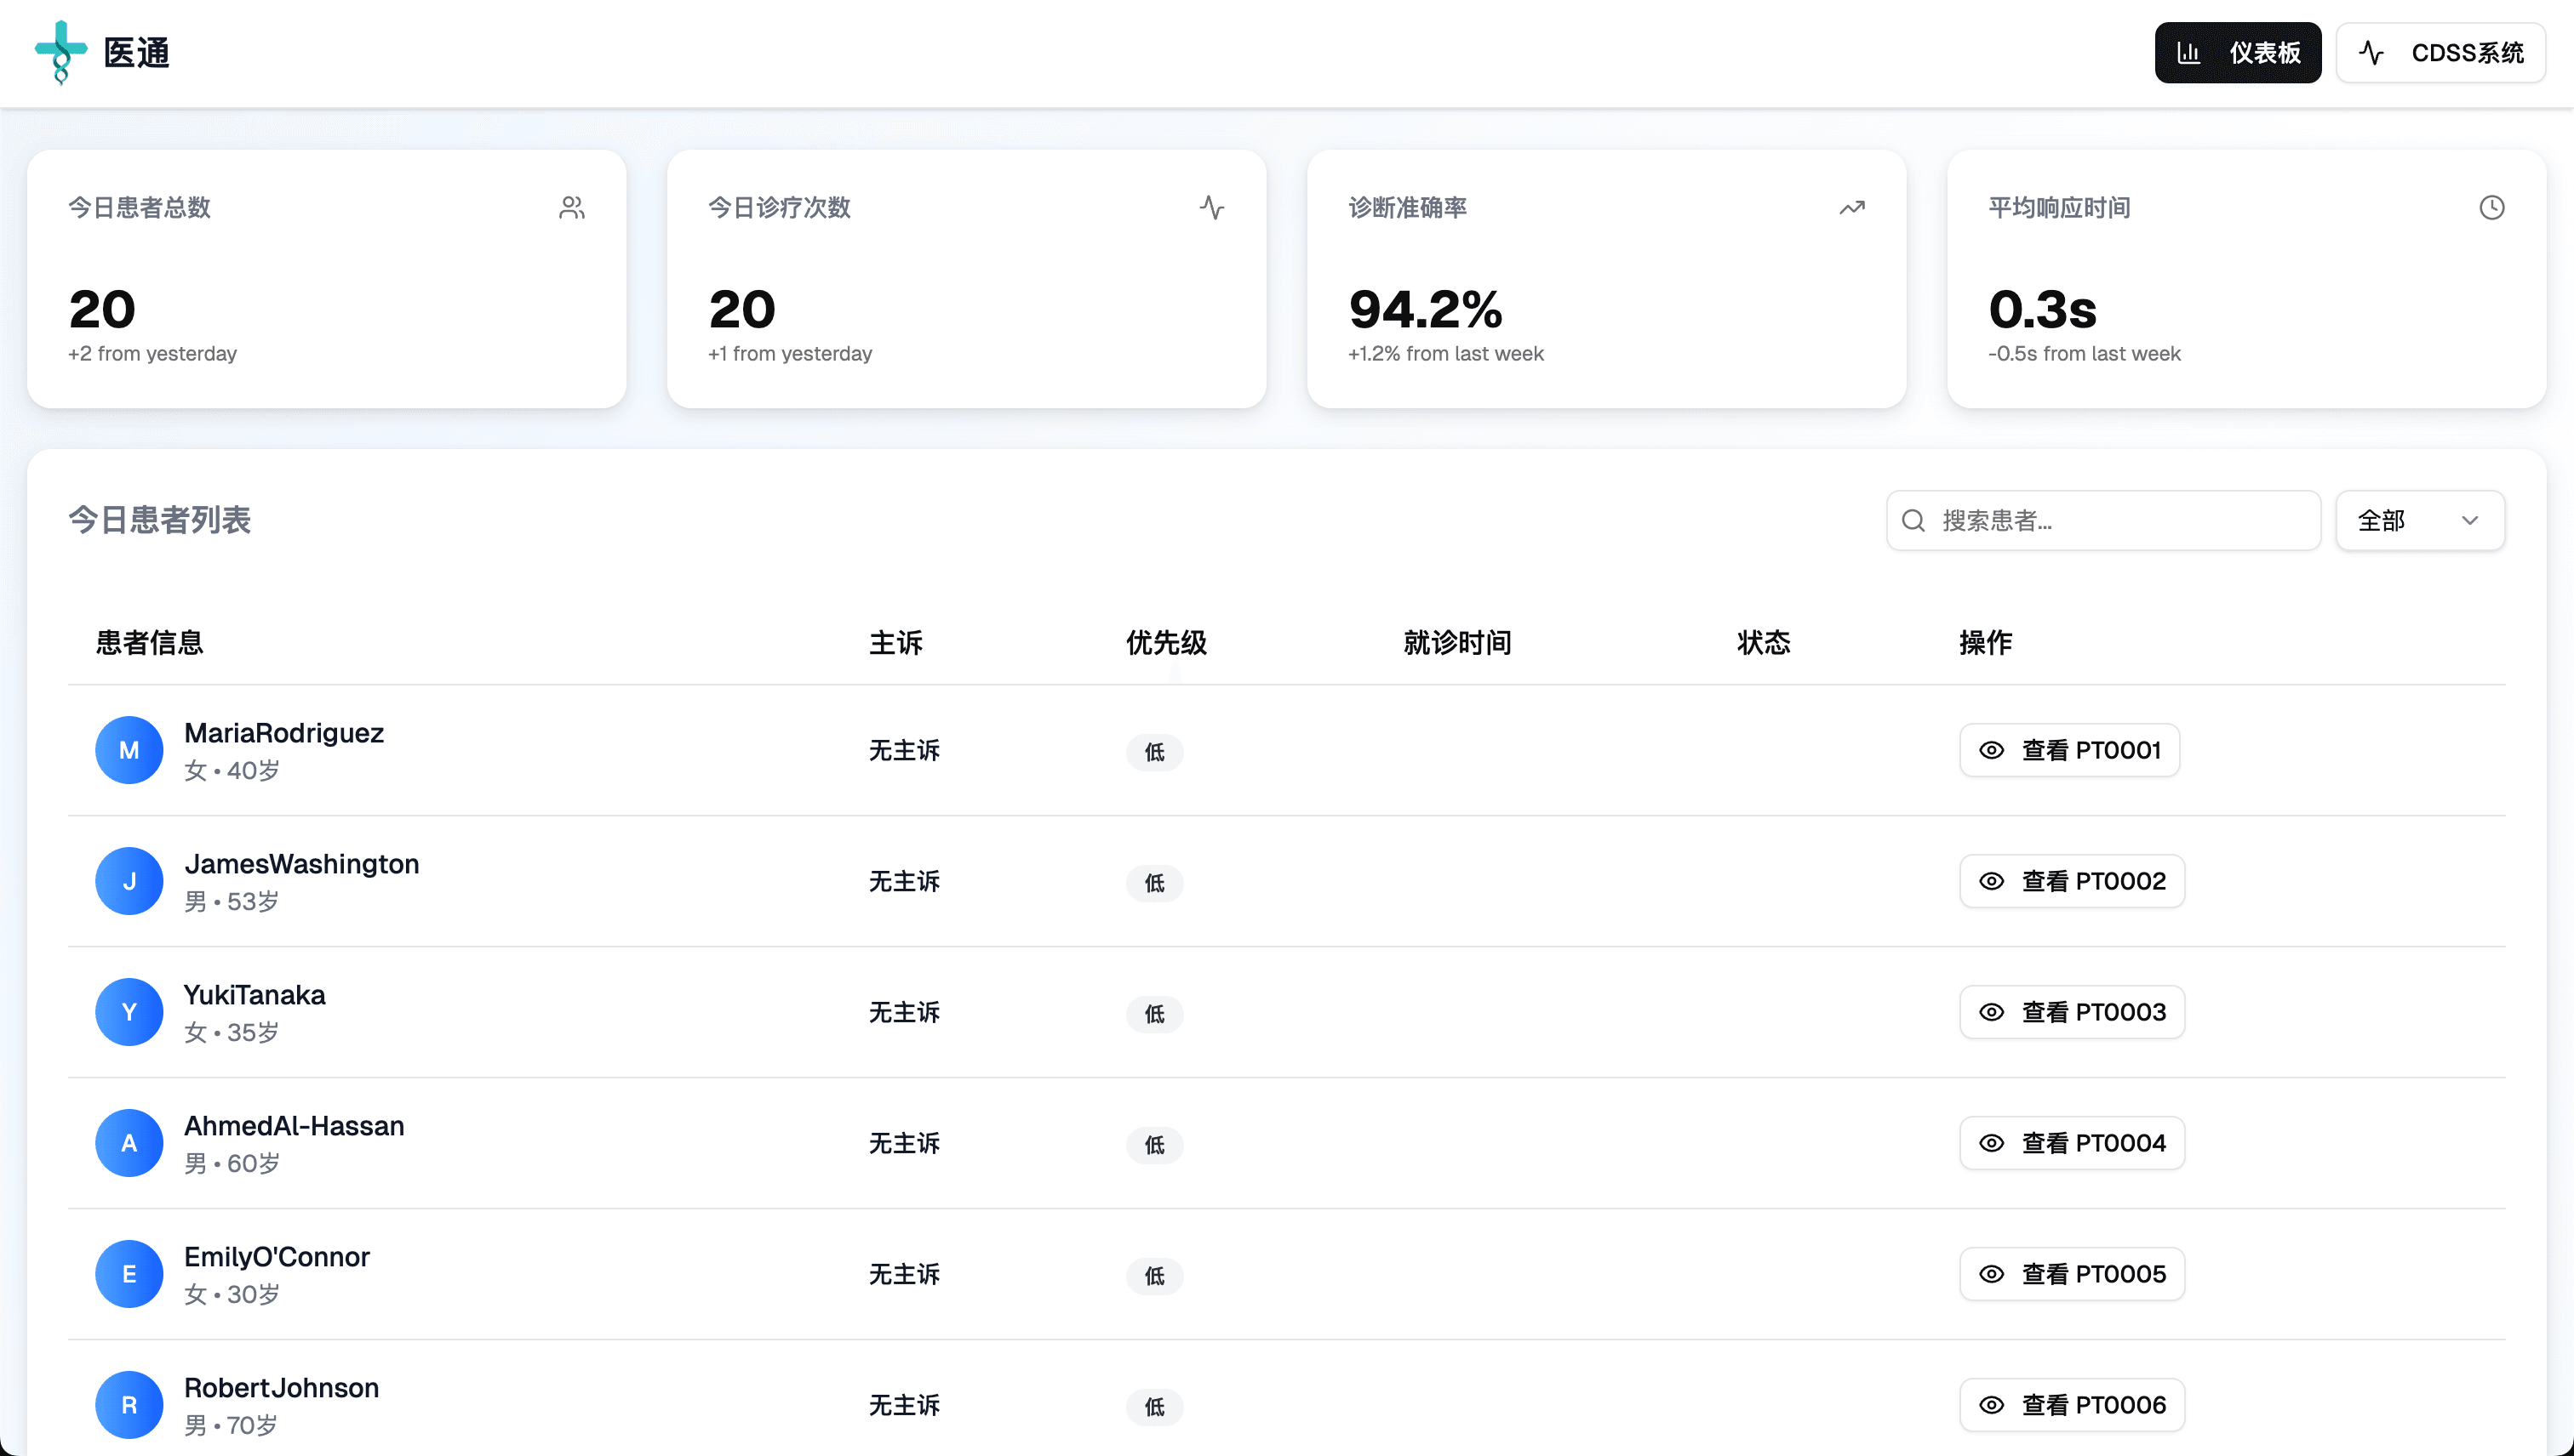Click the trending-up icon on 诊断准确率 card
Viewport: 2574px width, 1456px height.
point(1851,208)
